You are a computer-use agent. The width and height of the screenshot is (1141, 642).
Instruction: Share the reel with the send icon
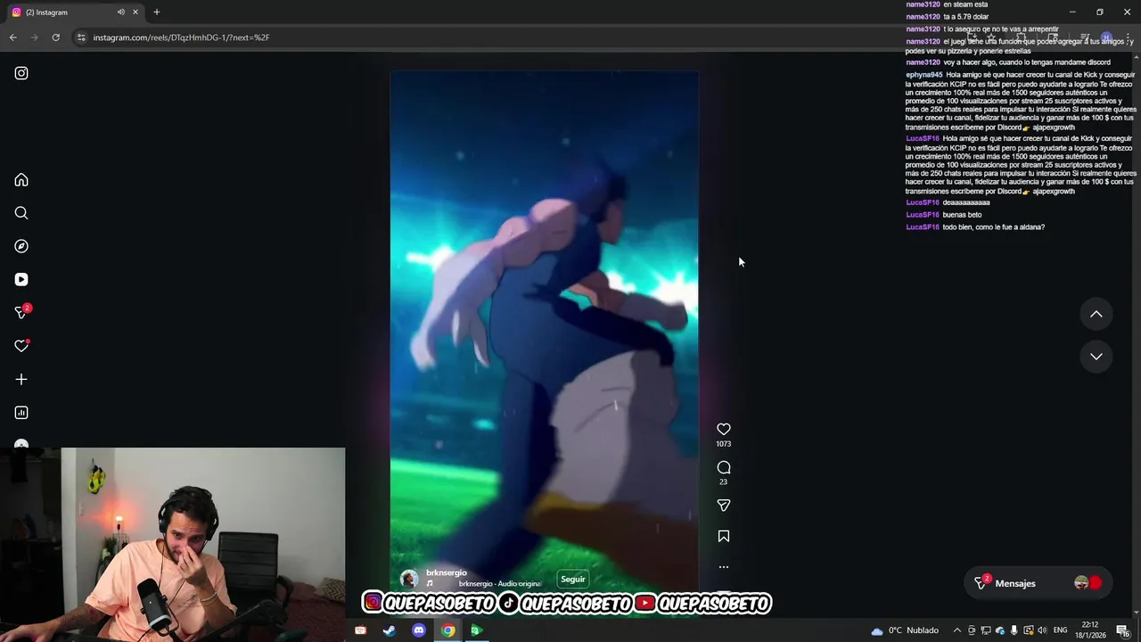coord(724,505)
